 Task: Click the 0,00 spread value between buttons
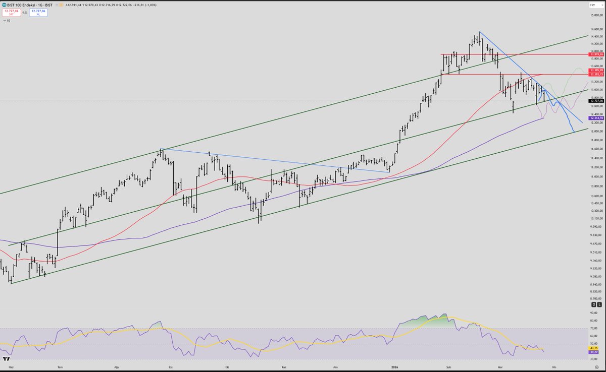25,13
